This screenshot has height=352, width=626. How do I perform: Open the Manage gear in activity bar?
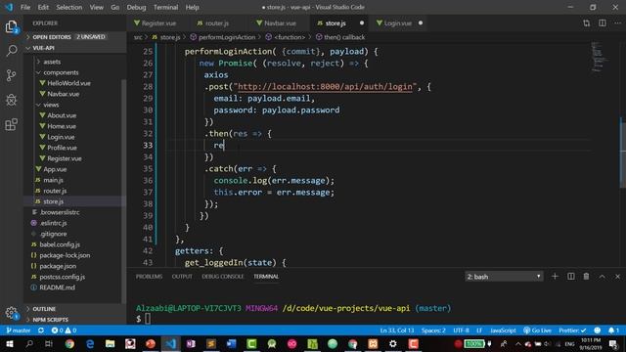(12, 313)
